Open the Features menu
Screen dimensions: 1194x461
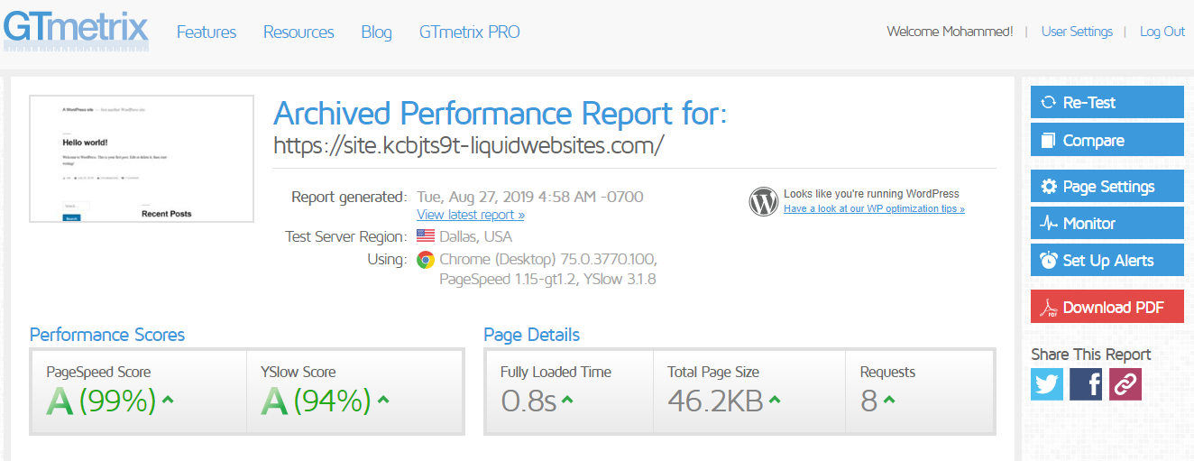tap(207, 32)
